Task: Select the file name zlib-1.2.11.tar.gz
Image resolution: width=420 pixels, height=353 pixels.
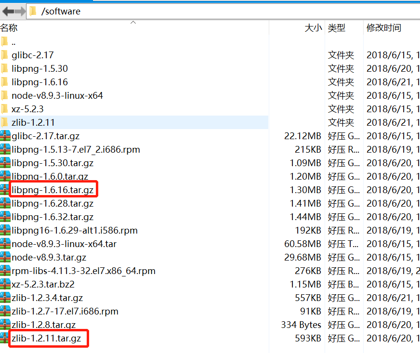Action: [46, 338]
